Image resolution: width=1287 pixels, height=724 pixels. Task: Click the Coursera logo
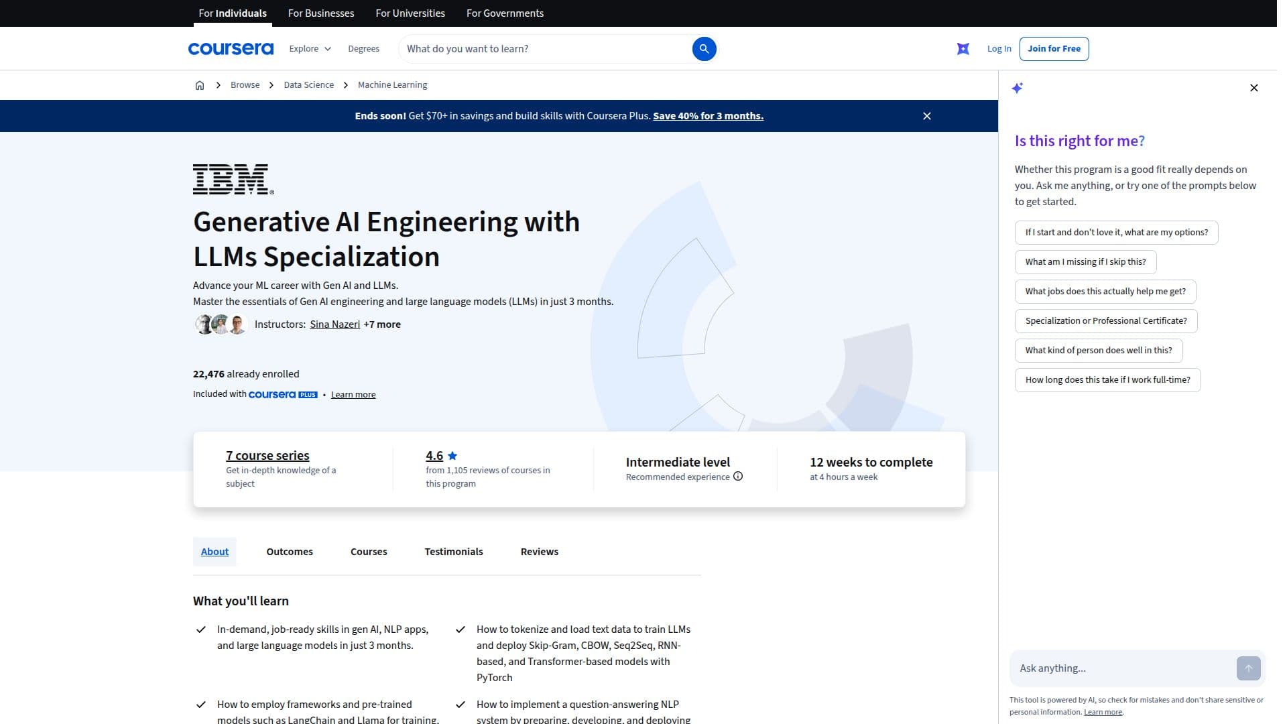pyautogui.click(x=231, y=49)
